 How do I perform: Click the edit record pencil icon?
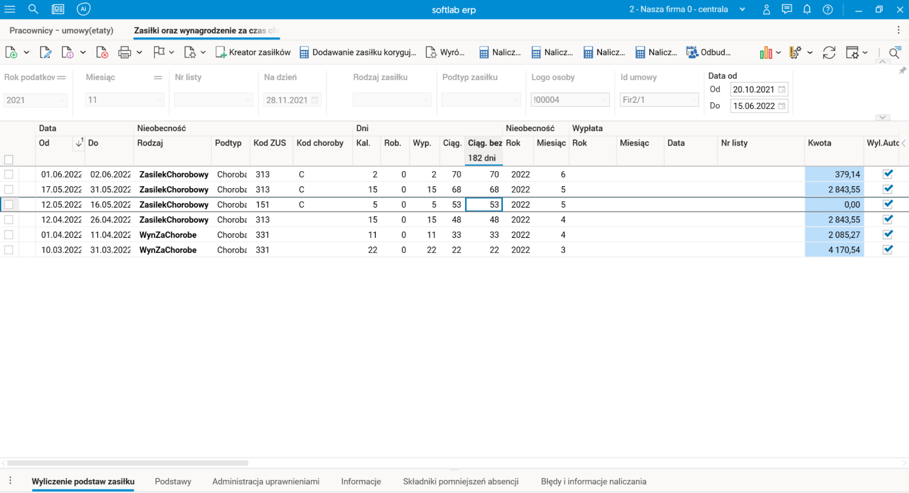45,52
